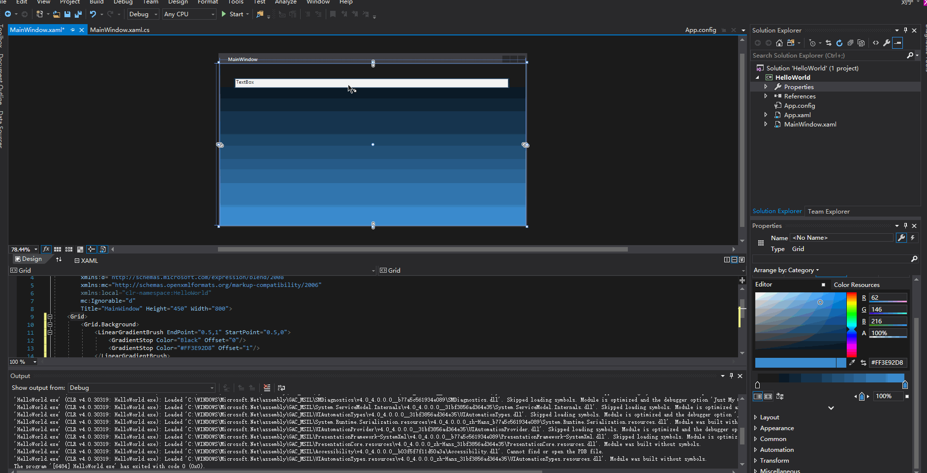Collapse All nodes in Solution Explorer
Image resolution: width=927 pixels, height=473 pixels.
(850, 43)
